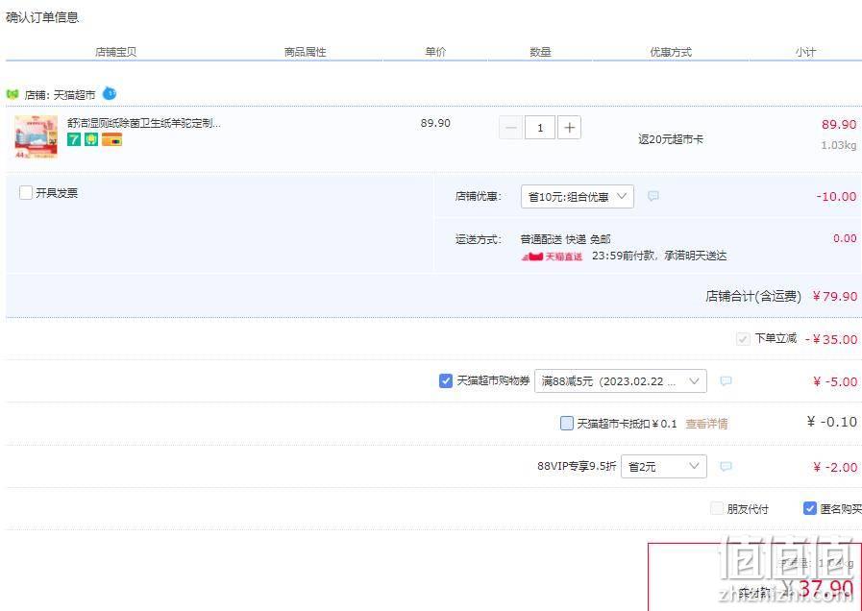Open the 查看详情 link
The height and width of the screenshot is (611, 862).
point(706,424)
